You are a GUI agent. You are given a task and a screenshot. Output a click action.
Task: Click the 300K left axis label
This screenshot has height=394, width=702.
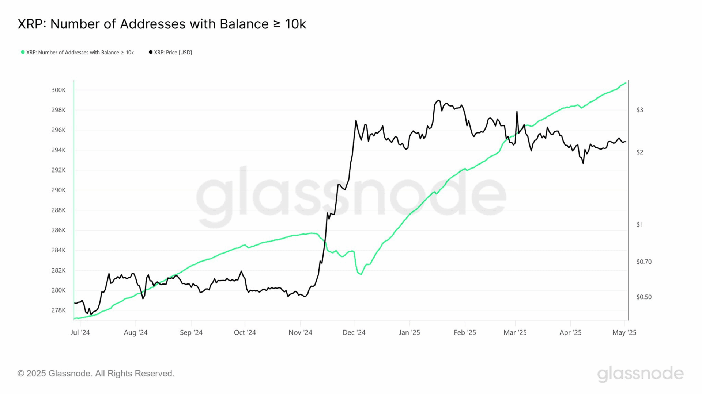pos(58,90)
